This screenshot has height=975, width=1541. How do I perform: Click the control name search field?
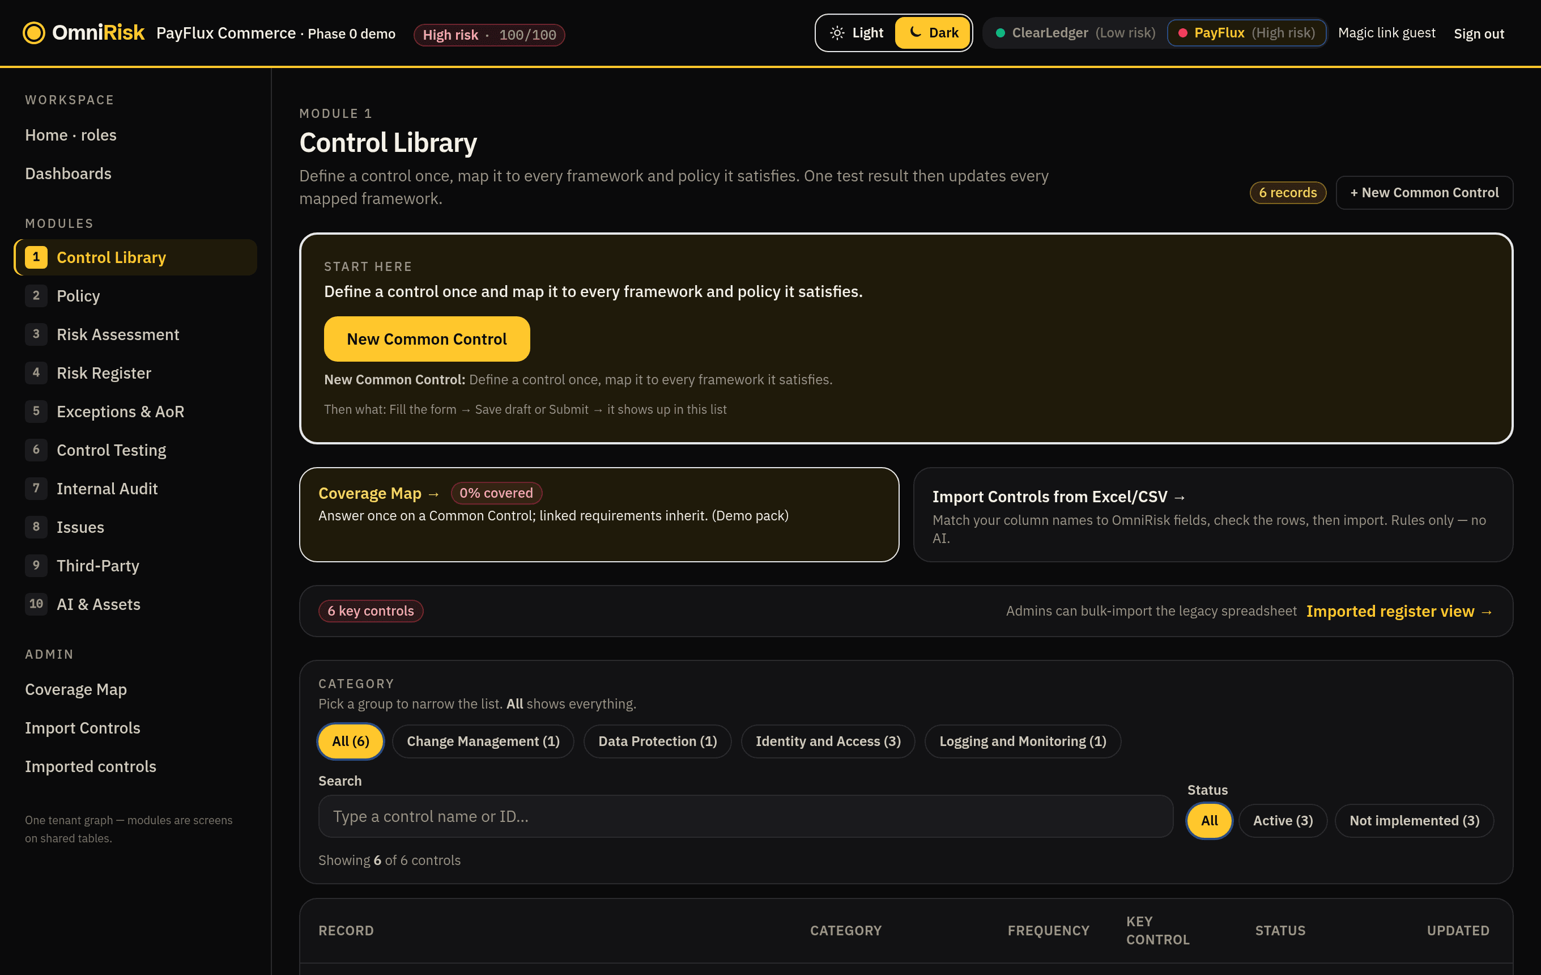coord(746,816)
